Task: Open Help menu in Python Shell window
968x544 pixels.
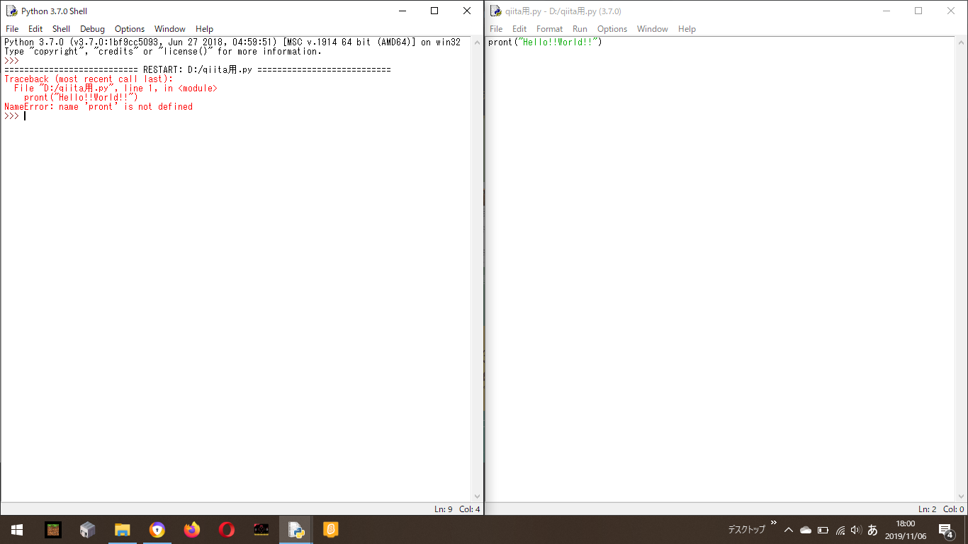Action: point(204,29)
